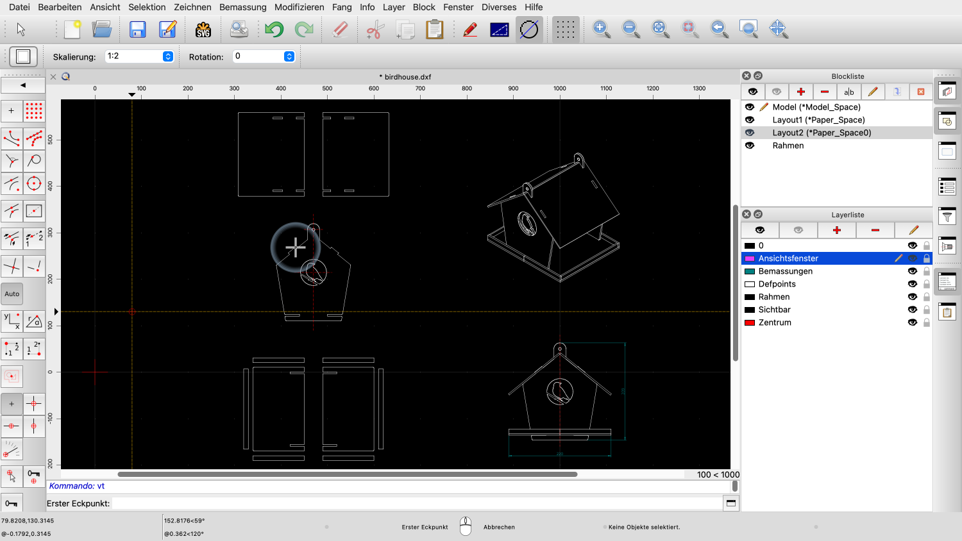Viewport: 962px width, 541px height.
Task: Click the grid snap dots icon in toolbar
Action: click(565, 29)
